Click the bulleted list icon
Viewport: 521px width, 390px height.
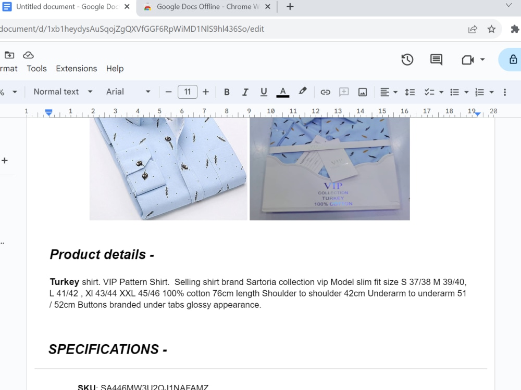point(454,92)
